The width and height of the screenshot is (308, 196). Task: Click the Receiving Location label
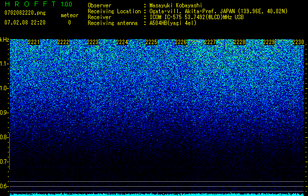tap(114, 11)
